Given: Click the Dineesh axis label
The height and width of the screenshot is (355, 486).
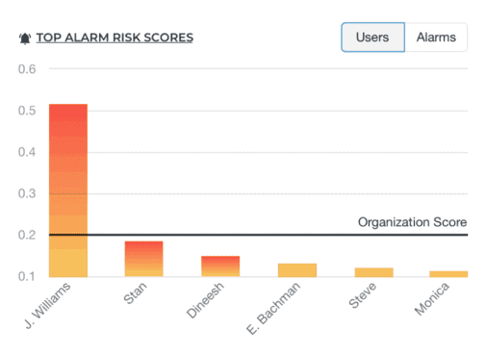Looking at the screenshot, I should 205,300.
